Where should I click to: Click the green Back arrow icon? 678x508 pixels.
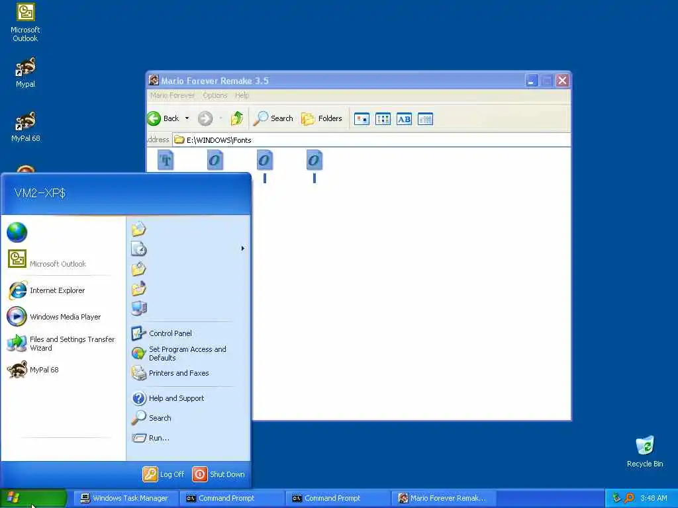pyautogui.click(x=154, y=118)
